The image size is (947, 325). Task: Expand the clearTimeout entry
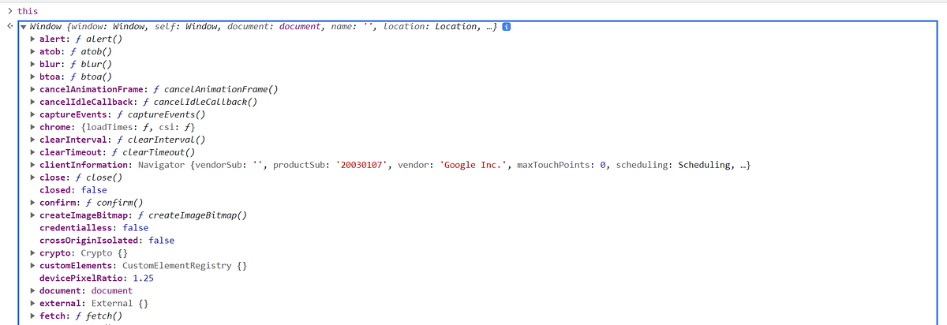(32, 152)
